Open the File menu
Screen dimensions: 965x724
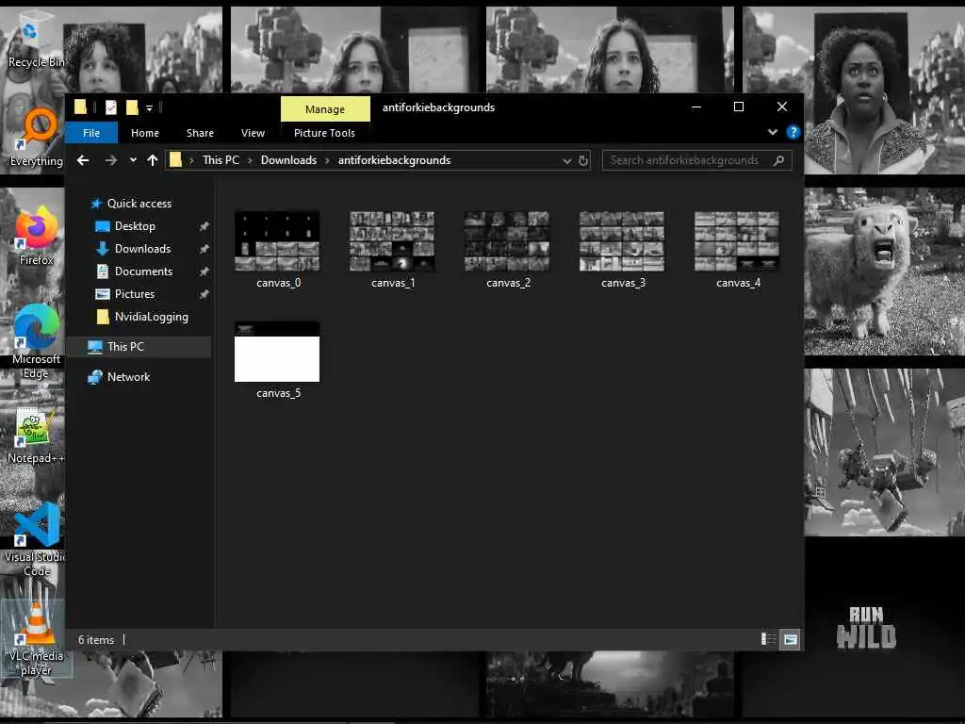click(x=91, y=133)
